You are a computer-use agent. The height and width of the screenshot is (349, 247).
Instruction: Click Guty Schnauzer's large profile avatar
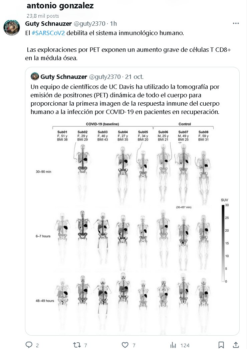(12, 28)
